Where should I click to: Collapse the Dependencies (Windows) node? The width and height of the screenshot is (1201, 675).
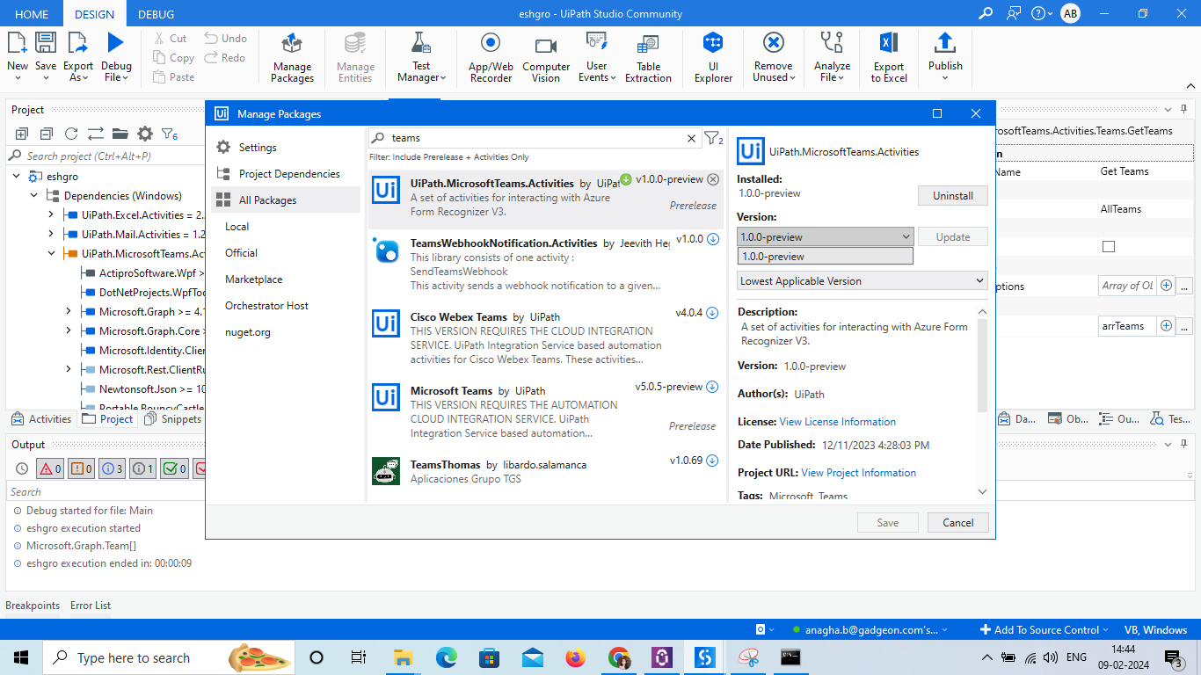point(34,196)
